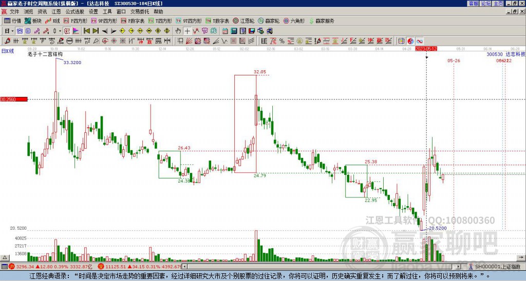
Task: Open the 工具 menu
Action: [107, 12]
